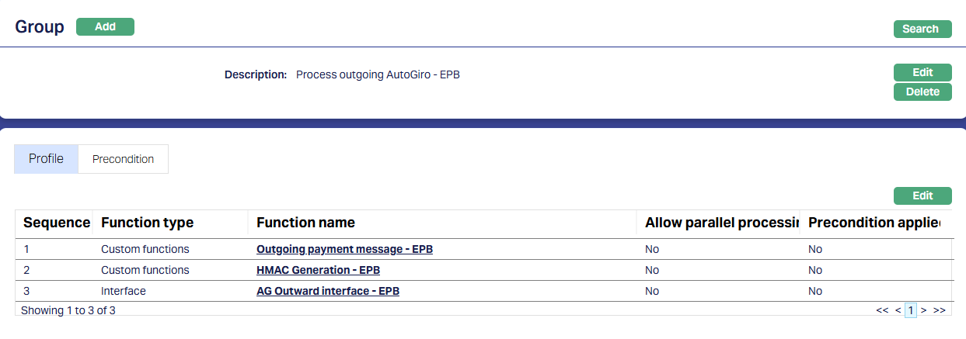Jump to last page with >> arrow
This screenshot has width=966, height=339.
click(939, 310)
